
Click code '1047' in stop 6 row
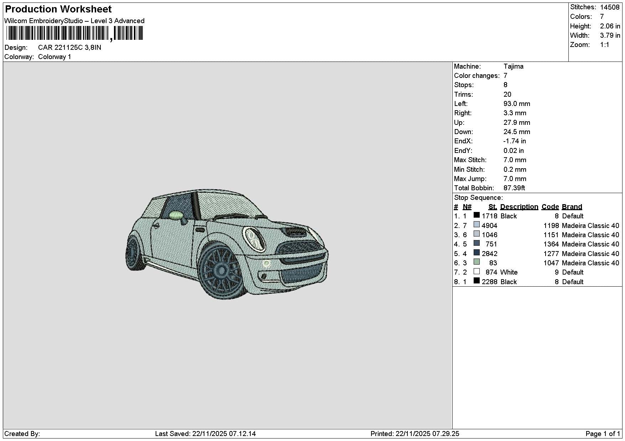[551, 263]
